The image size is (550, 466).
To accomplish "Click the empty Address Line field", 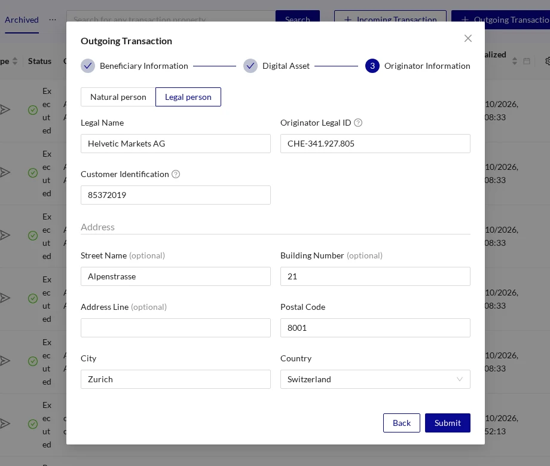I will point(175,328).
